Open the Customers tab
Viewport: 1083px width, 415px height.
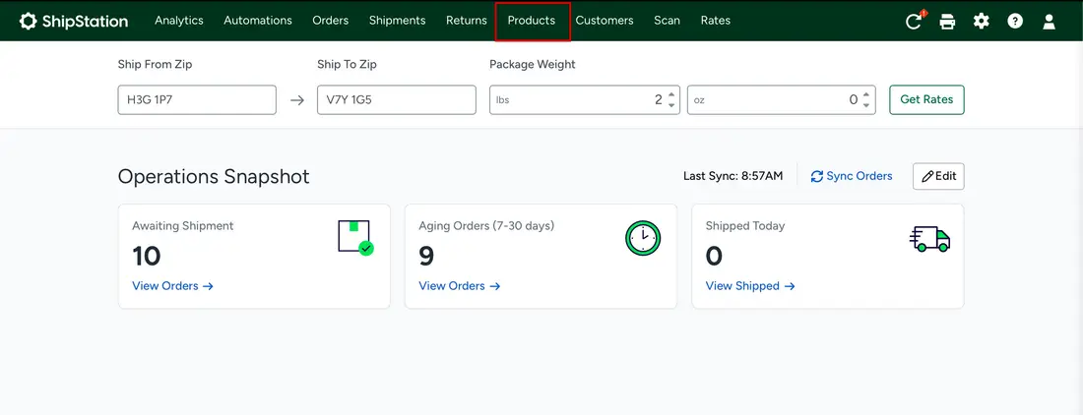(x=605, y=21)
